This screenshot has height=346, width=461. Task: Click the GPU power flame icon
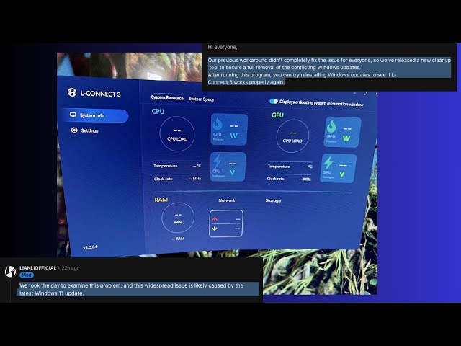point(331,127)
